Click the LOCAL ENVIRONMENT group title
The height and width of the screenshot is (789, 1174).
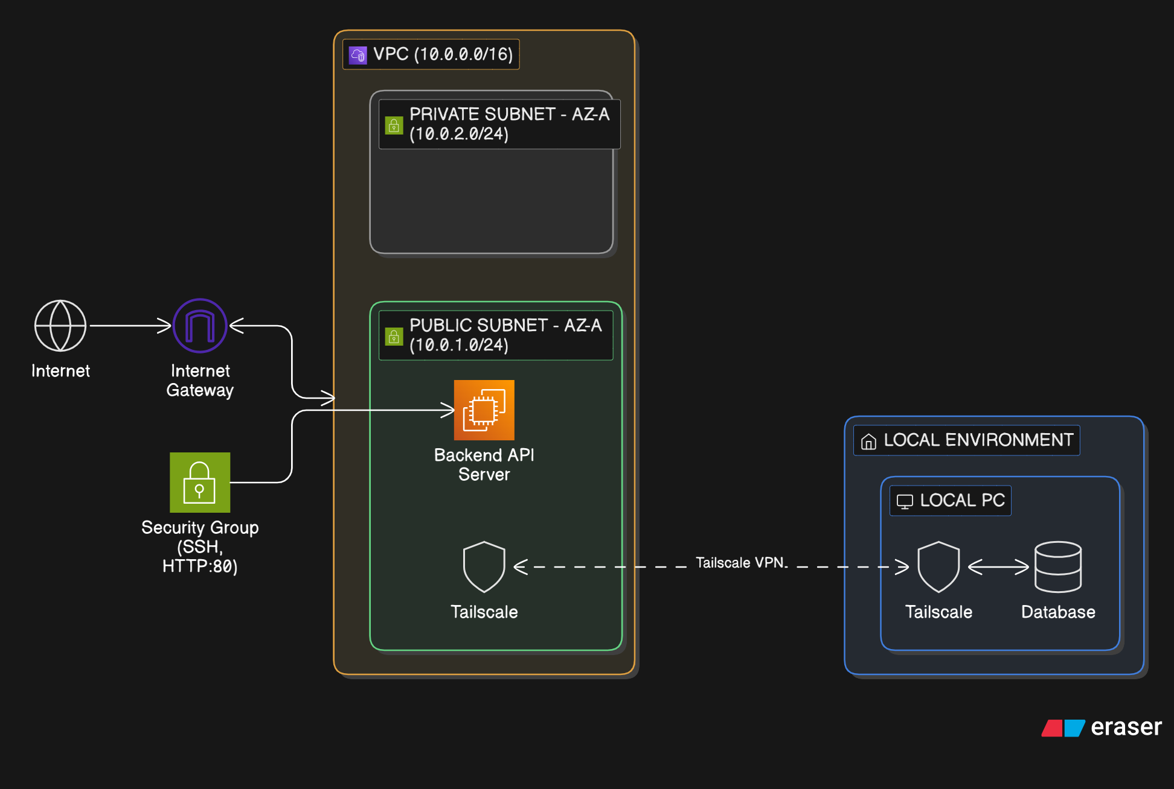978,440
